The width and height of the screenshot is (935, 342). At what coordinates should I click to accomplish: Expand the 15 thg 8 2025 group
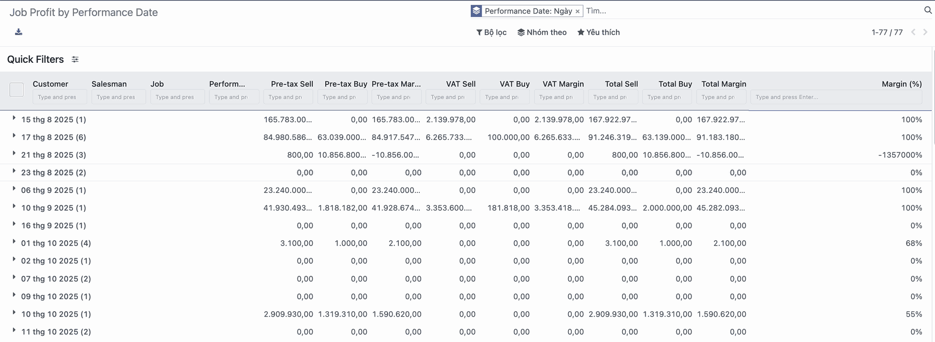[x=14, y=118]
